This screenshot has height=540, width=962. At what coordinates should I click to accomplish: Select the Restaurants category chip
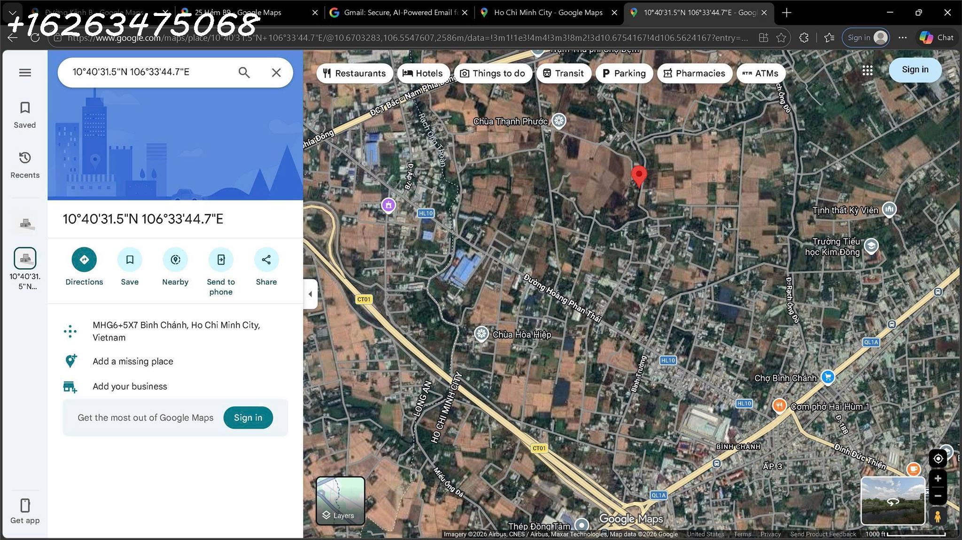pyautogui.click(x=355, y=73)
